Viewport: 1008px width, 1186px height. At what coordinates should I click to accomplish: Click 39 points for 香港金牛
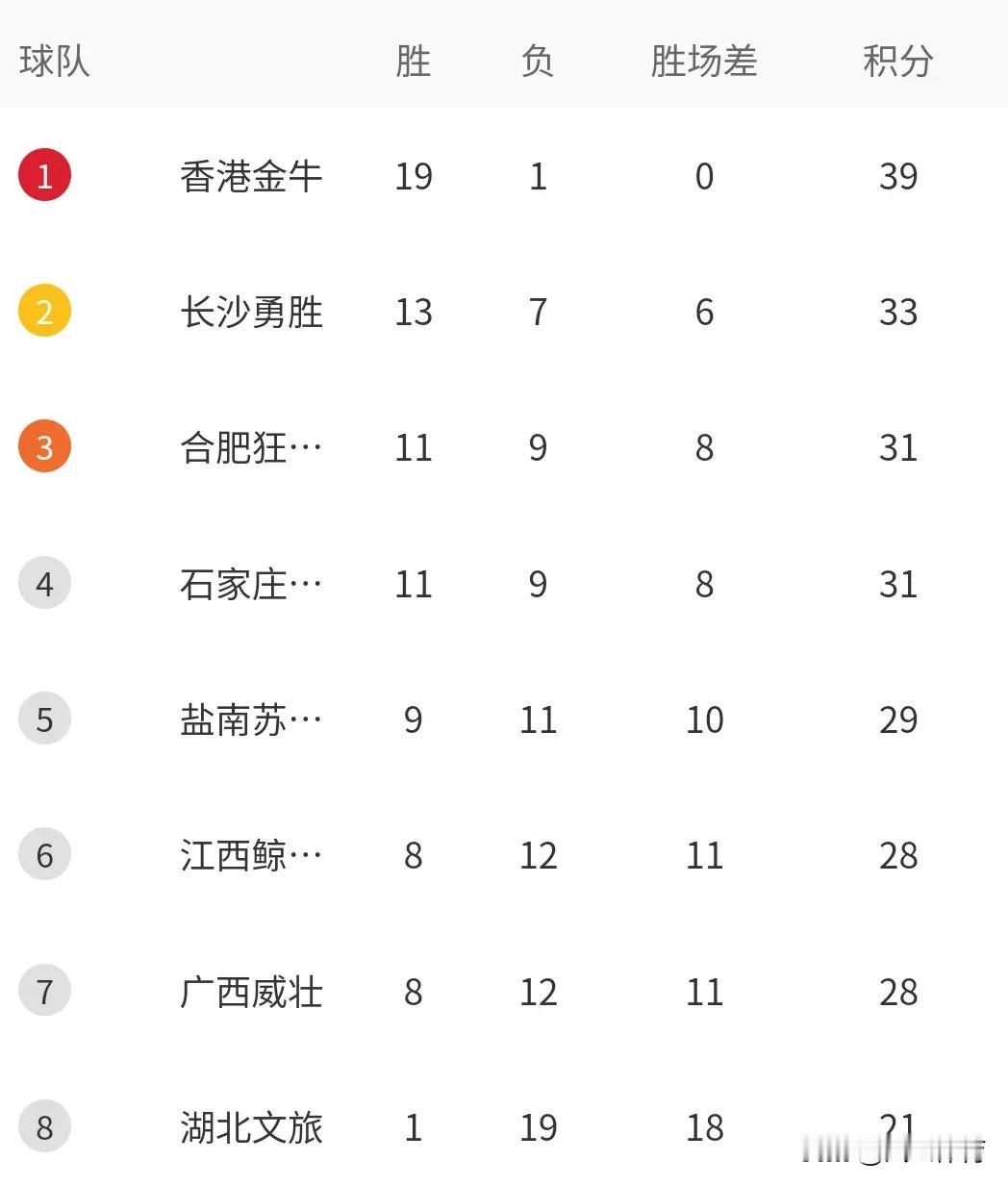(898, 176)
